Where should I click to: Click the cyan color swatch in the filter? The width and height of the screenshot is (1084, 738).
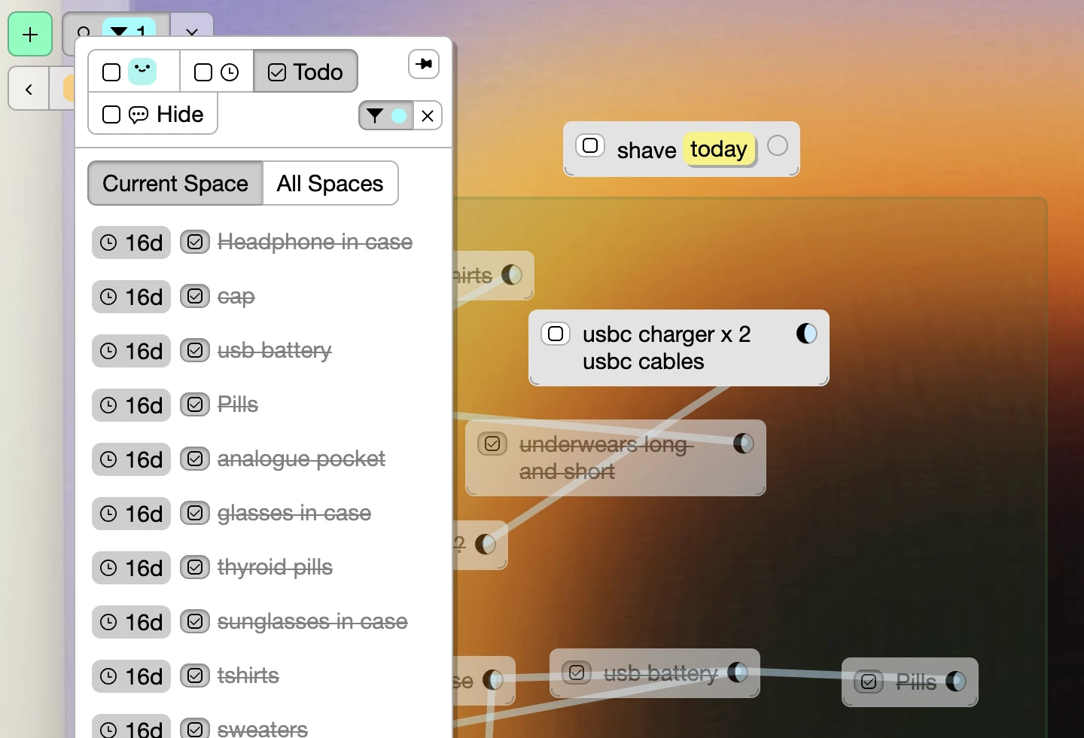[x=399, y=116]
